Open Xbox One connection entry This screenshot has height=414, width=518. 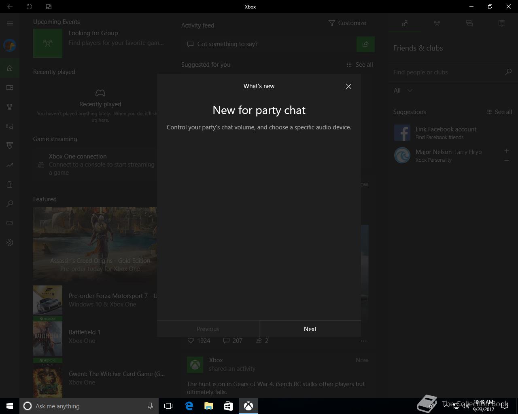(96, 164)
